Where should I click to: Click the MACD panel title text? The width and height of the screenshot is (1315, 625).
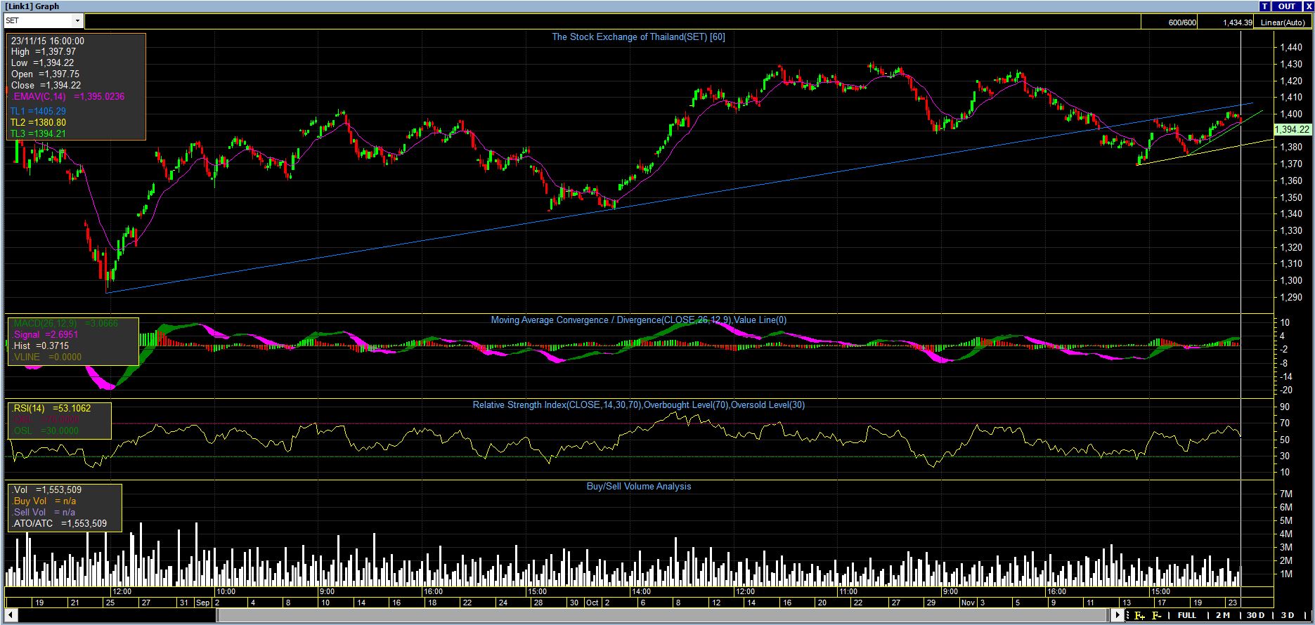click(x=638, y=320)
